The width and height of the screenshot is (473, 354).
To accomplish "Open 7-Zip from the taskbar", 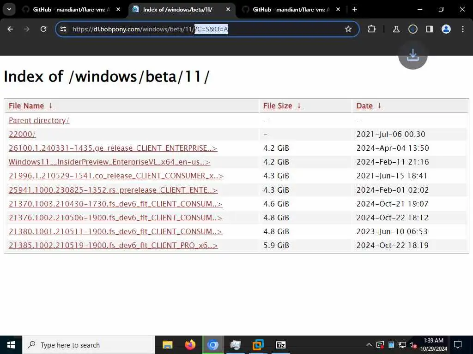I will [280, 345].
